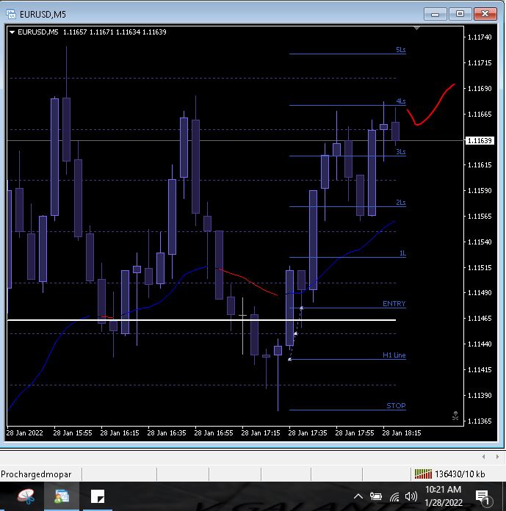Select the 2Ls level line label
506x511 pixels.
coord(401,203)
